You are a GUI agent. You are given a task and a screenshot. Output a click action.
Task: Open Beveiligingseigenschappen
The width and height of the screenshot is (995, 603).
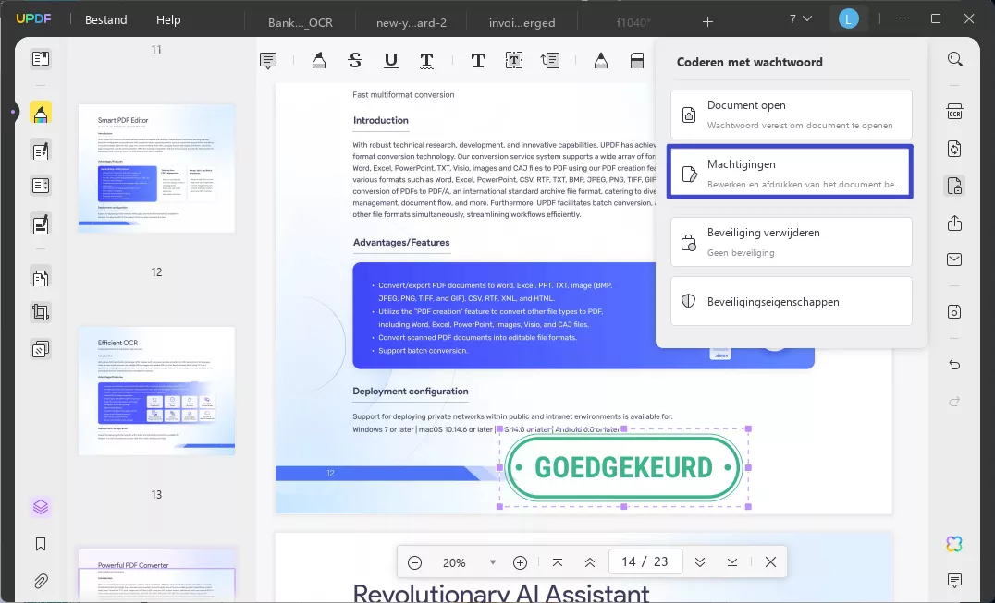(x=792, y=301)
